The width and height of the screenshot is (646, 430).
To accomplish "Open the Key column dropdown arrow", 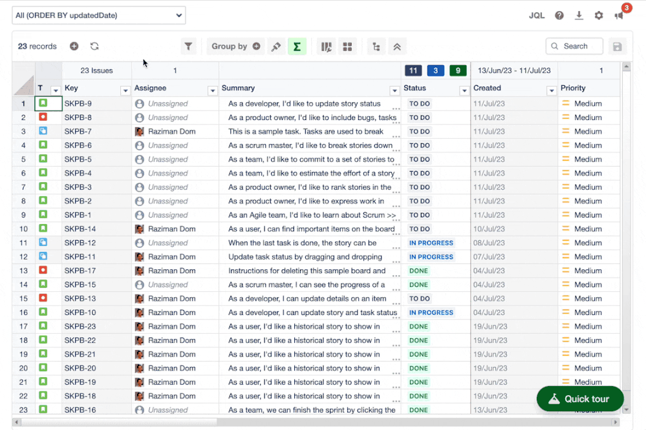I will 125,90.
